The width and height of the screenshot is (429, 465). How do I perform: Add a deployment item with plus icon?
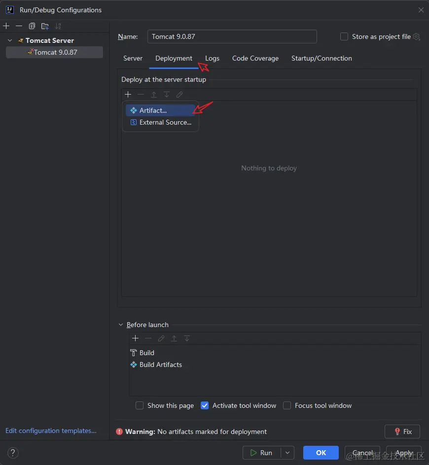click(128, 94)
